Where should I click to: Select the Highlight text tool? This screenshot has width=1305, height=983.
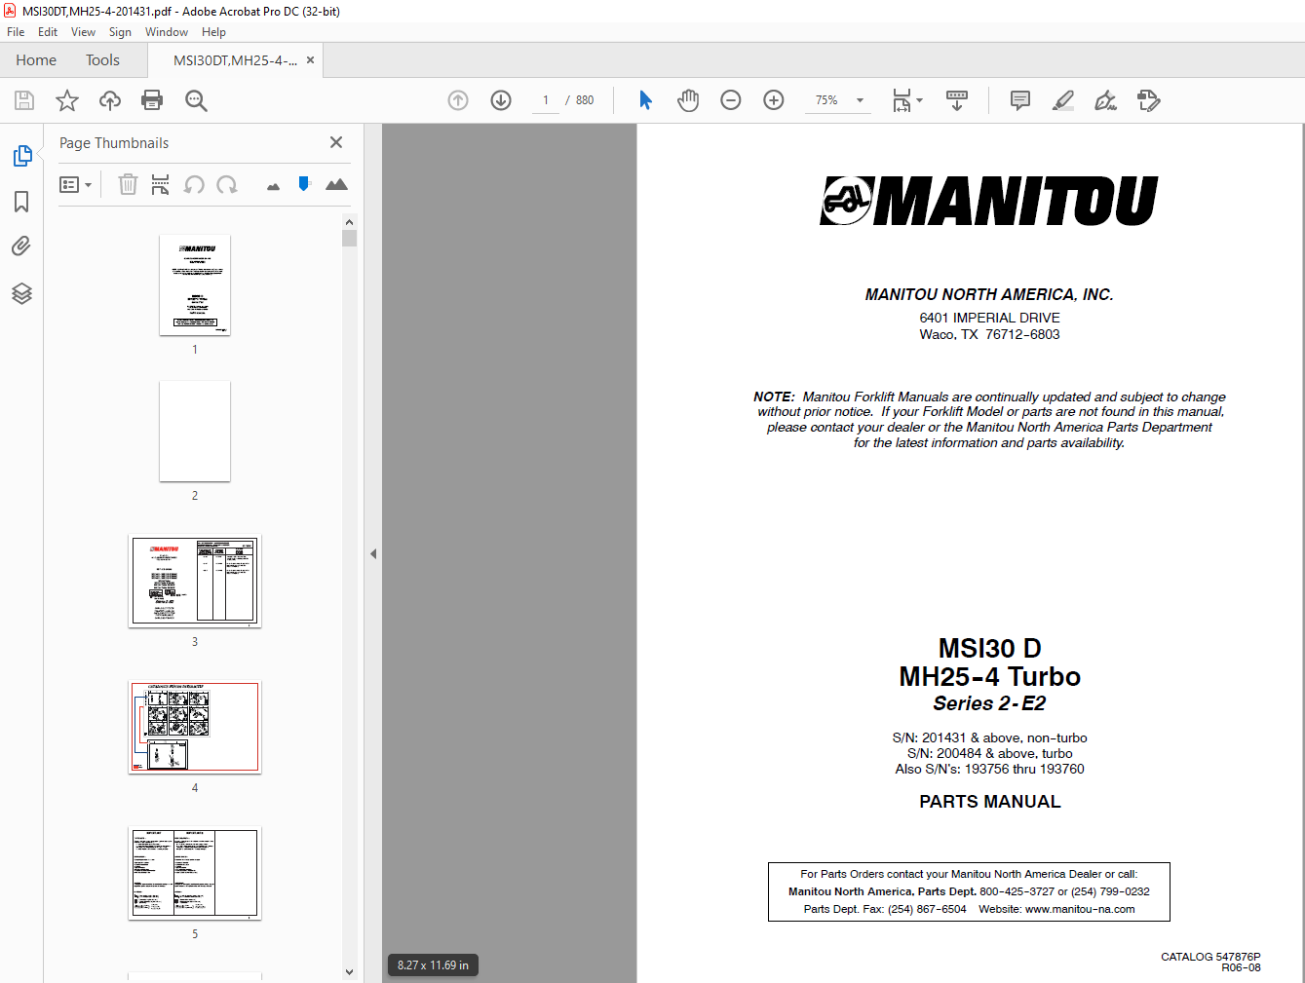(x=1063, y=100)
